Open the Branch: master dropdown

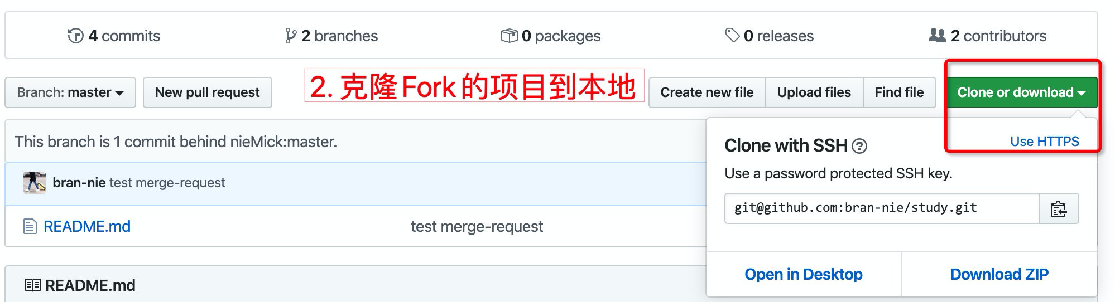click(70, 92)
